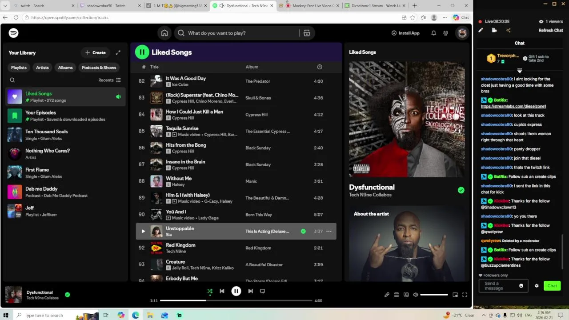Screen dimensions: 569x320
Task: Open the Jeff playlist in library
Action: pos(66,211)
